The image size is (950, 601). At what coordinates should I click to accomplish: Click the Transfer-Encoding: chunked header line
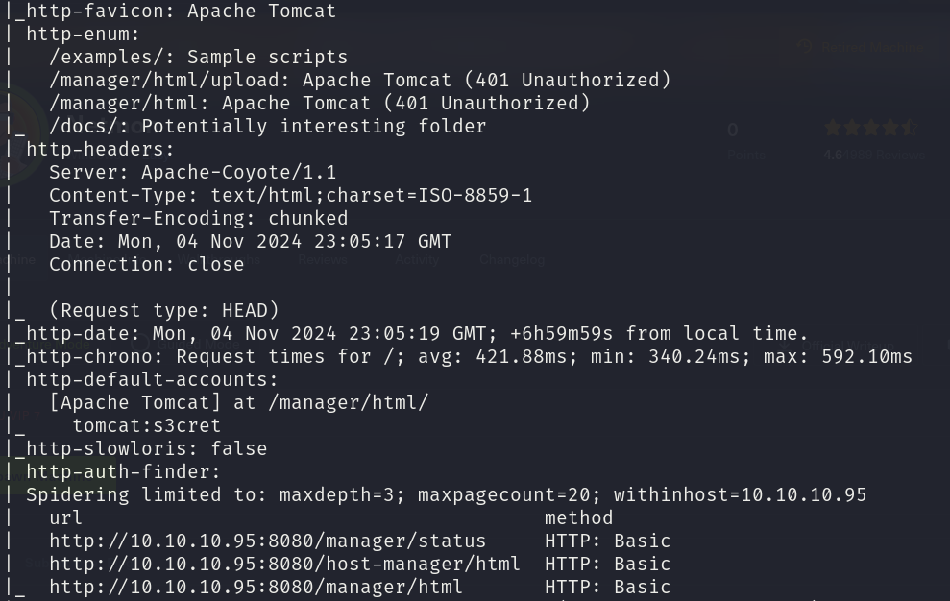[199, 218]
